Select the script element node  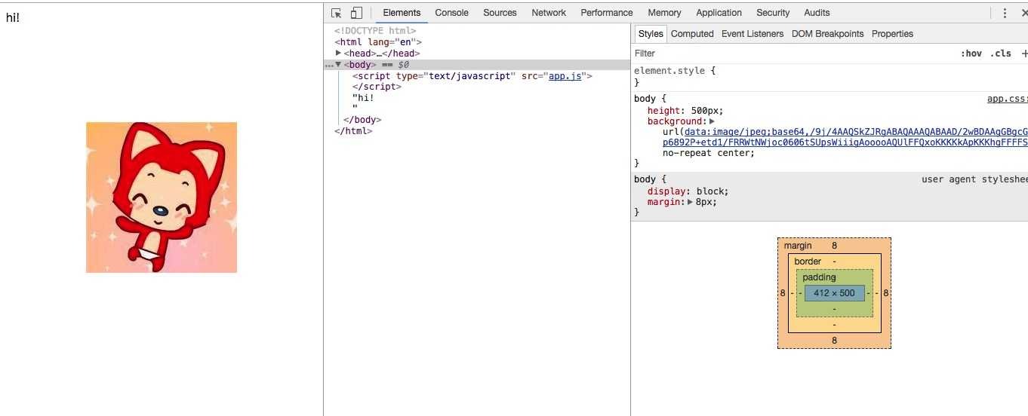pos(472,76)
